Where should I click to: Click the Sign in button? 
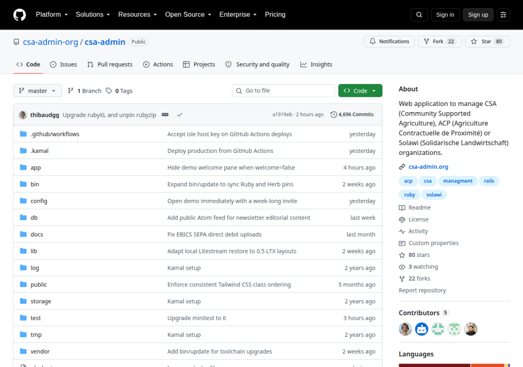pos(445,15)
